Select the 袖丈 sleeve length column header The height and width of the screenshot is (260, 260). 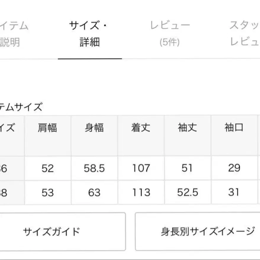pyautogui.click(x=187, y=128)
